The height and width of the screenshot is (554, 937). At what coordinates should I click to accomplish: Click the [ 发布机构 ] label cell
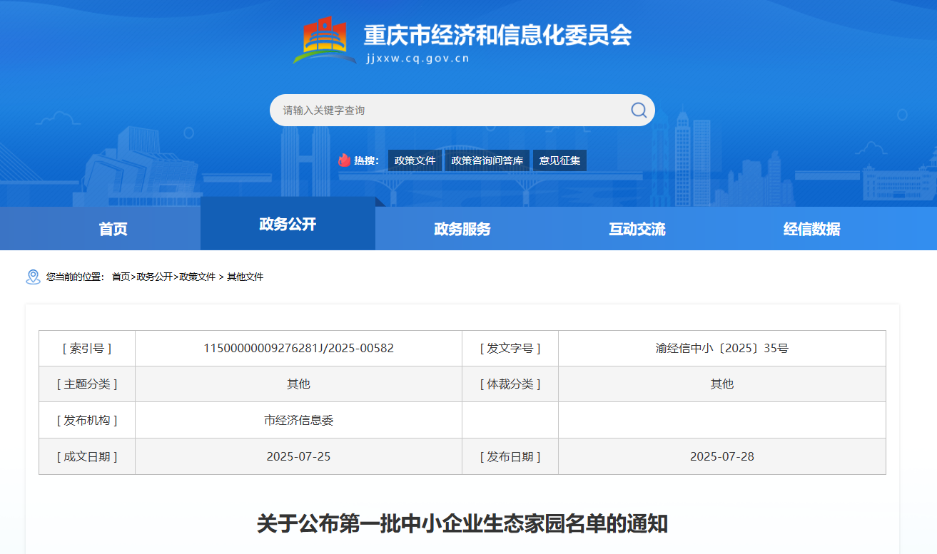pyautogui.click(x=87, y=421)
